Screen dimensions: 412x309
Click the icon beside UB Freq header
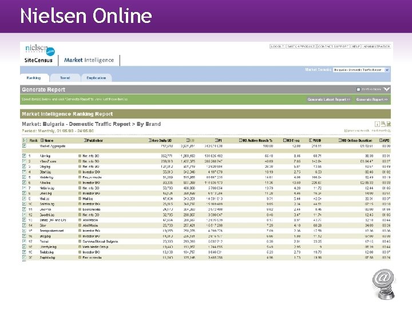coord(284,140)
